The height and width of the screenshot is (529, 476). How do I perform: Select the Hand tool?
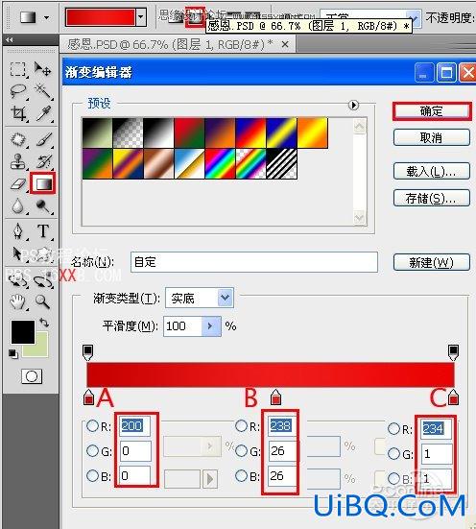(17, 301)
